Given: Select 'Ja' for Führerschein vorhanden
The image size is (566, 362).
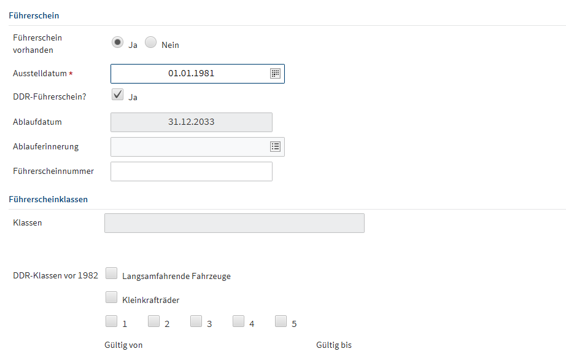Looking at the screenshot, I should pos(117,42).
